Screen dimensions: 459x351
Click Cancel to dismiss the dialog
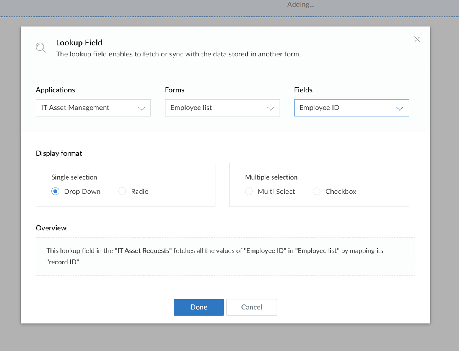click(x=251, y=307)
